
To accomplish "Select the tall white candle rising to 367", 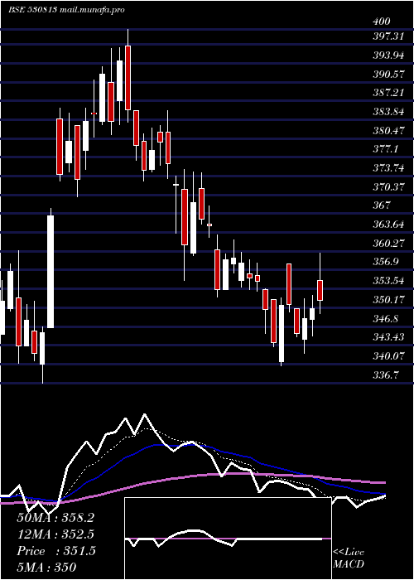I will (x=51, y=272).
